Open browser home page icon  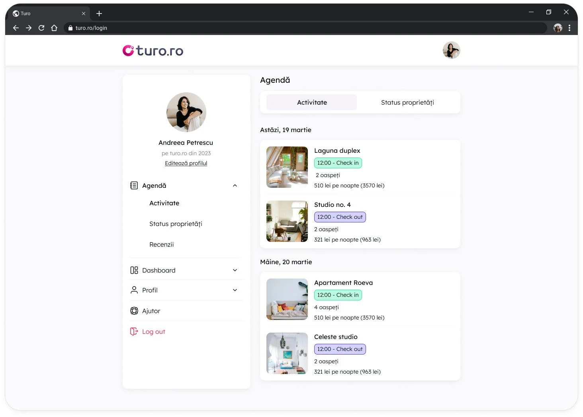pyautogui.click(x=54, y=28)
